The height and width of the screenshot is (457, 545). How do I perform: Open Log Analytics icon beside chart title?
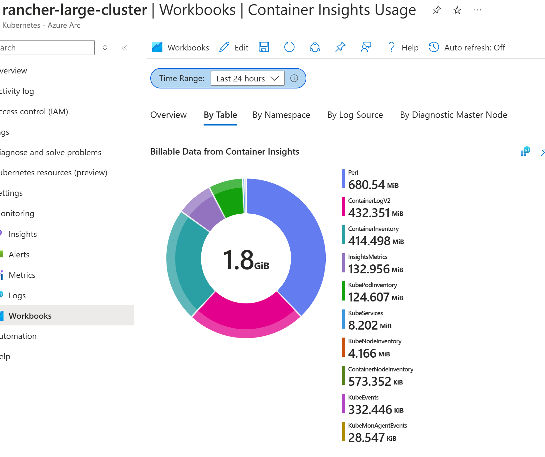click(525, 151)
